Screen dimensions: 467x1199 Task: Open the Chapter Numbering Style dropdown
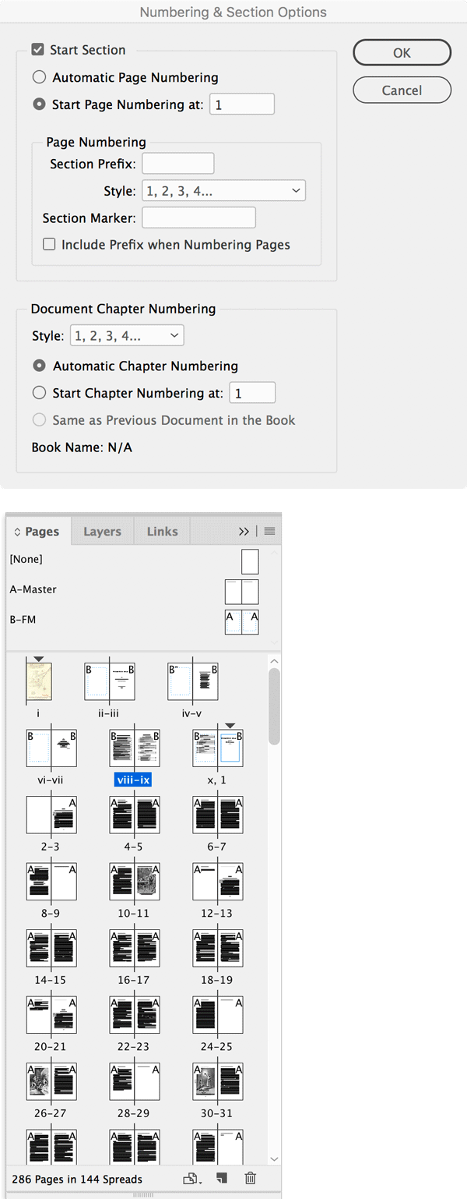[x=126, y=336]
